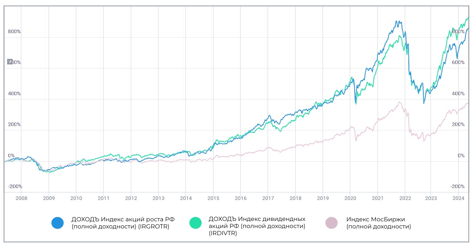
Task: Click the pink MosBirzhi index legend circle
Action: pyautogui.click(x=331, y=223)
